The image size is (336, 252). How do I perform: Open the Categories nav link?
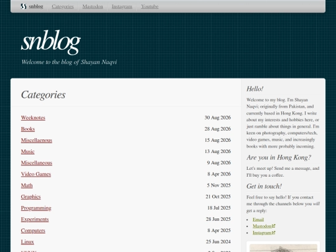pos(63,6)
